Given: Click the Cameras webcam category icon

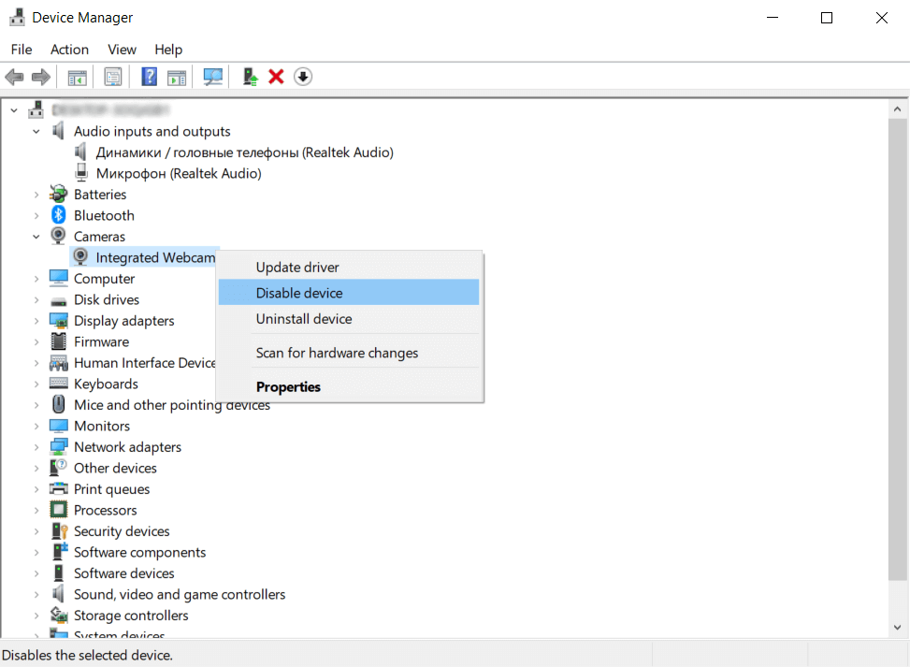Looking at the screenshot, I should [58, 236].
